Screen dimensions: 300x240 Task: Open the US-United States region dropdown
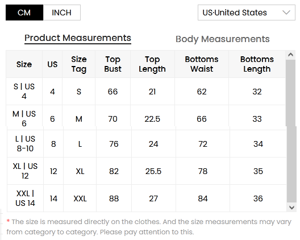coord(247,13)
